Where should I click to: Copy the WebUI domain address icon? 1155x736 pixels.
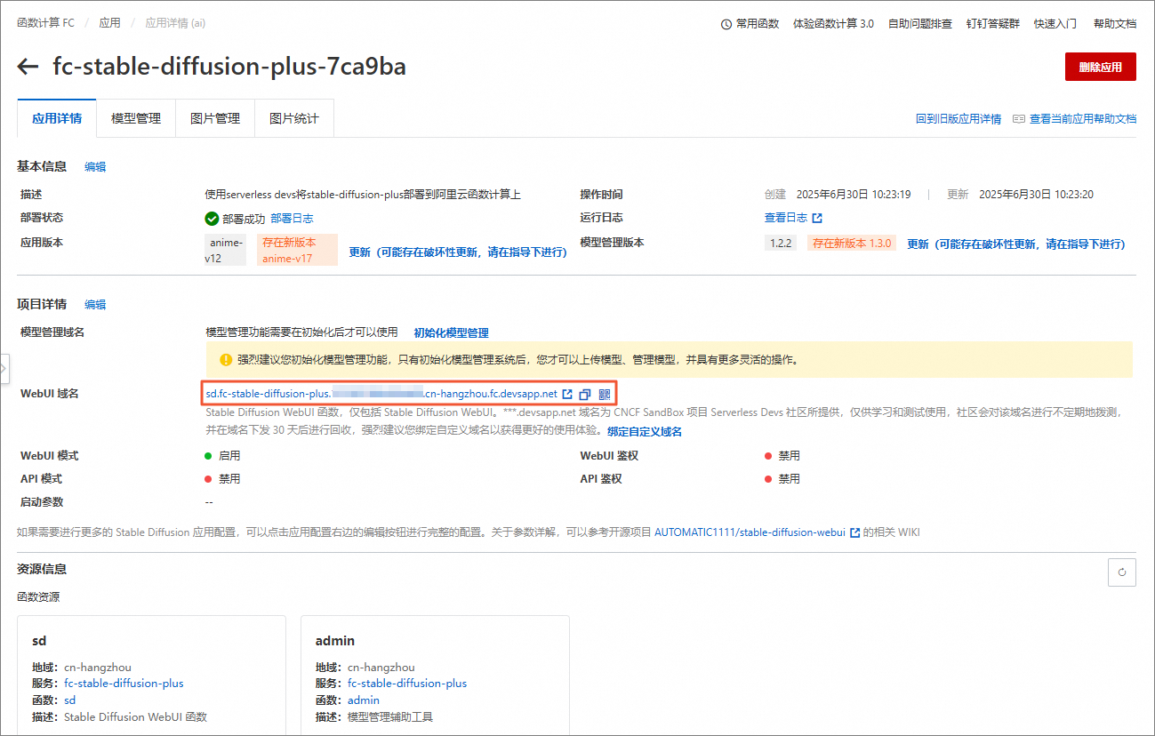pyautogui.click(x=584, y=394)
